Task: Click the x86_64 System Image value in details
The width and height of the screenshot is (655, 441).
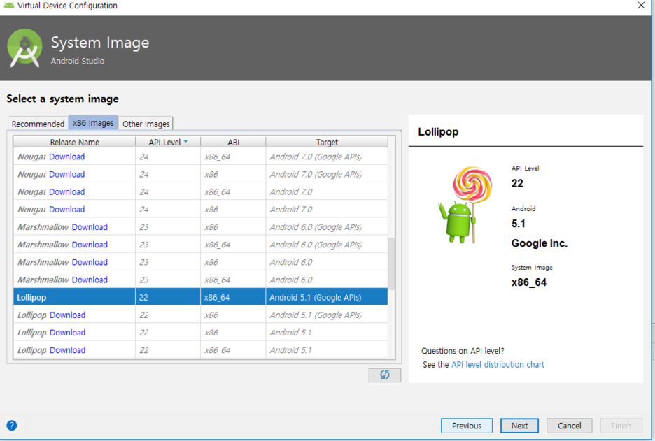Action: point(529,282)
